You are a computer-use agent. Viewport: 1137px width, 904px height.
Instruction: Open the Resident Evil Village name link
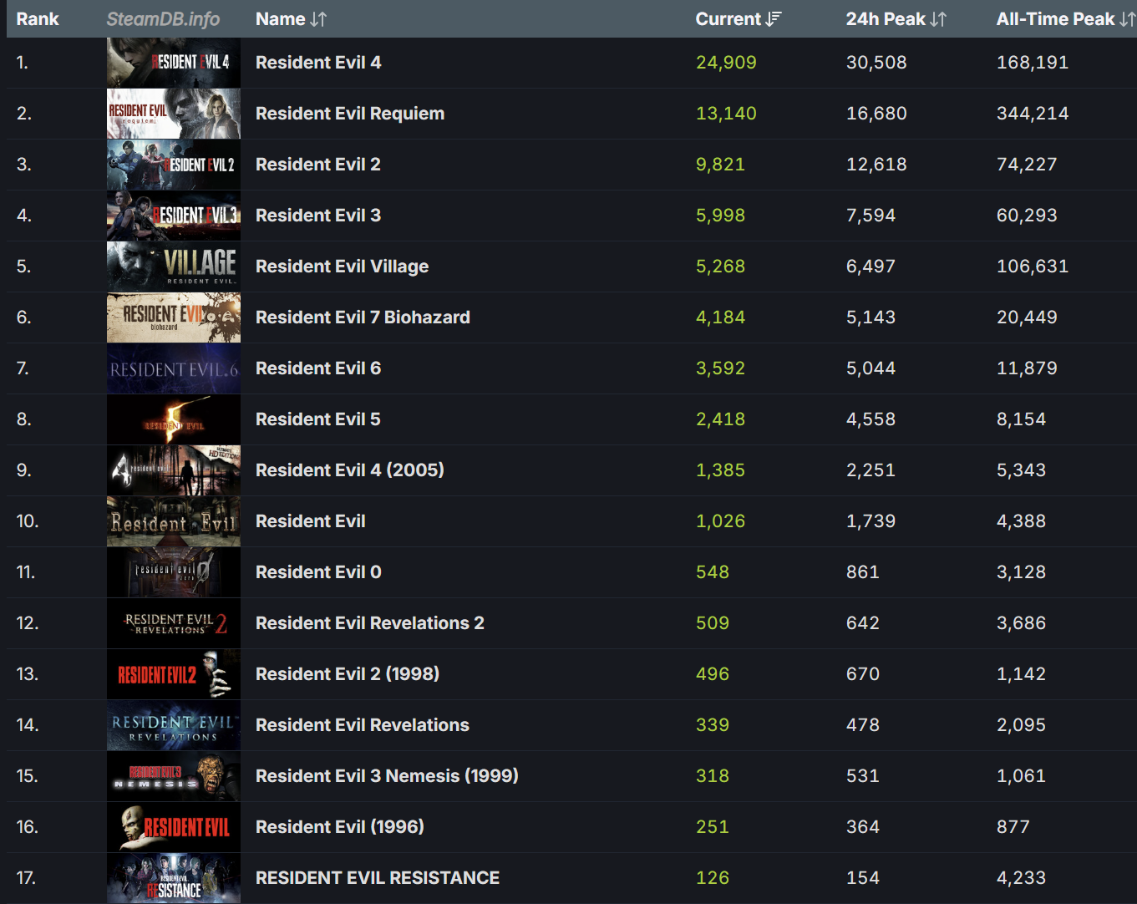pos(343,267)
